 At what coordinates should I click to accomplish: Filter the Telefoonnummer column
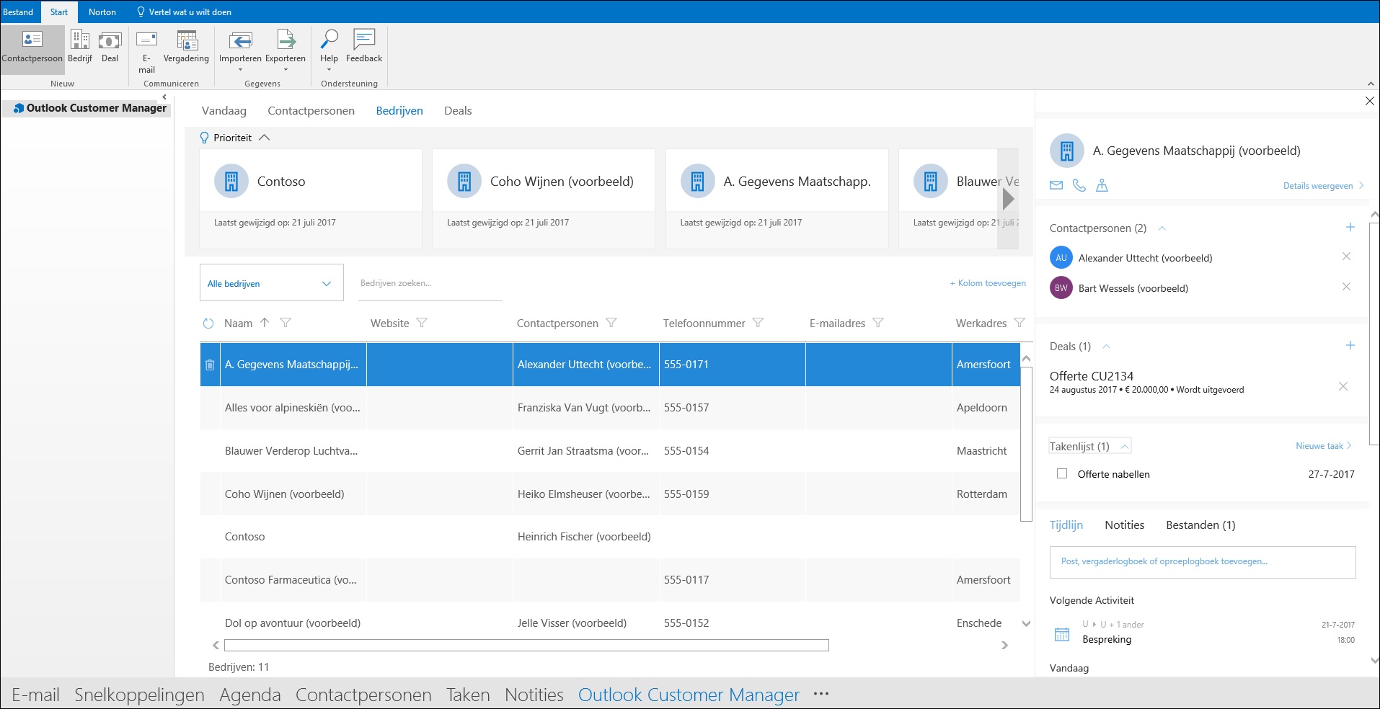coord(758,323)
